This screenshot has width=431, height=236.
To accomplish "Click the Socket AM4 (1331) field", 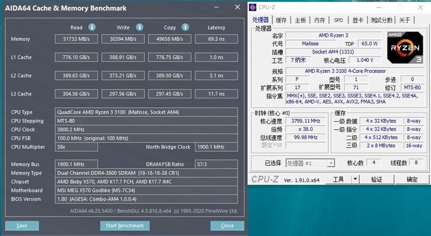I will click(x=333, y=52).
